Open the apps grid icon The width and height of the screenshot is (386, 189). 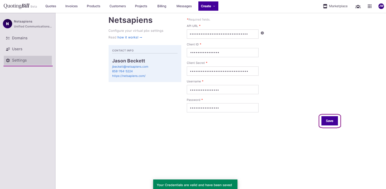pos(369,6)
